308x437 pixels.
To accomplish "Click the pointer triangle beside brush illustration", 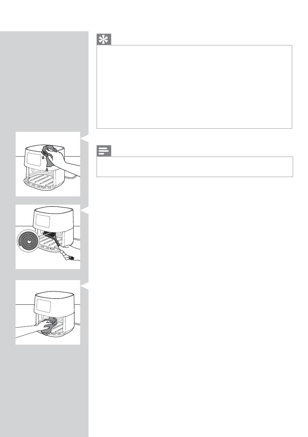I will pyautogui.click(x=85, y=212).
